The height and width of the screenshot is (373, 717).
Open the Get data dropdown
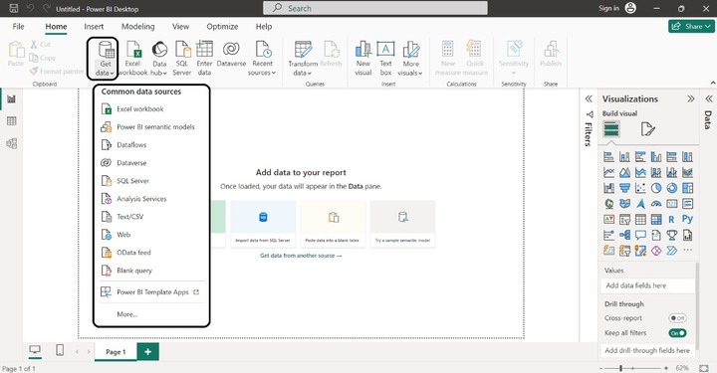[x=106, y=58]
